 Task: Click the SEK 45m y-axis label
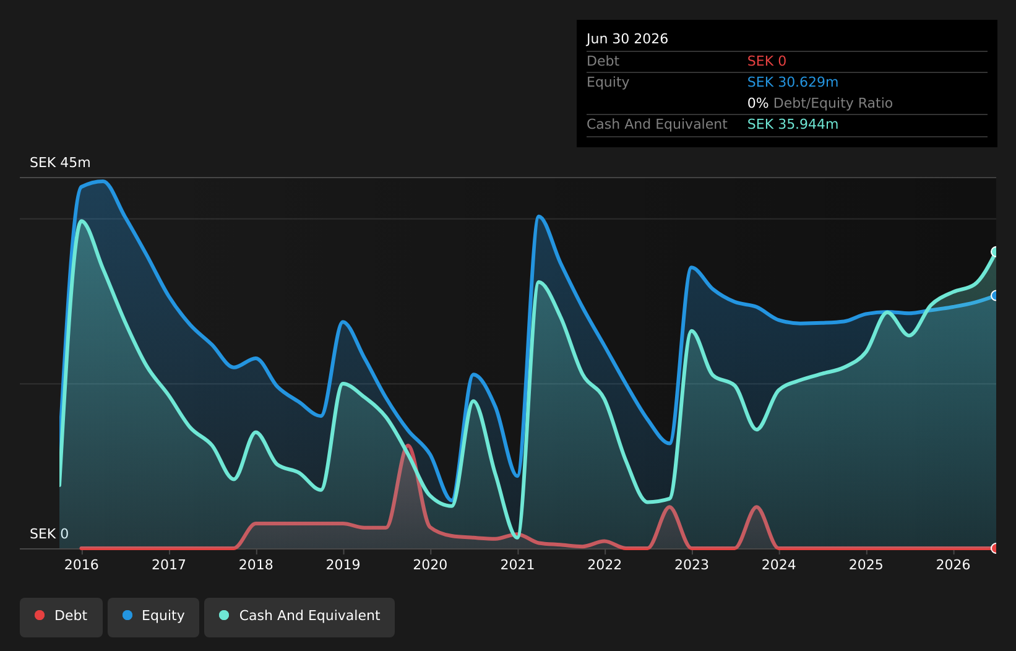coord(60,163)
